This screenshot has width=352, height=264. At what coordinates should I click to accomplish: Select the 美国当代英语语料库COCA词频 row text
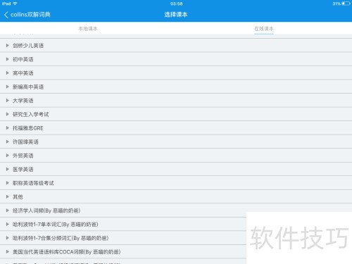pos(67,252)
